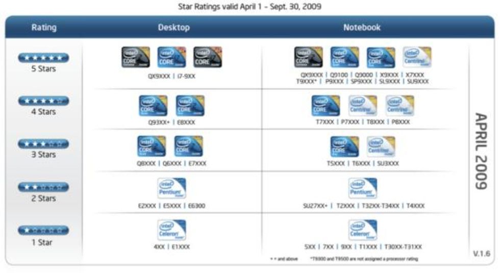The height and width of the screenshot is (273, 500).
Task: Click the 4 Stars rating star bar
Action: (43, 101)
